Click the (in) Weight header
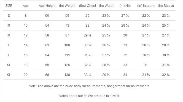183x102 pixels. pos(67,6)
